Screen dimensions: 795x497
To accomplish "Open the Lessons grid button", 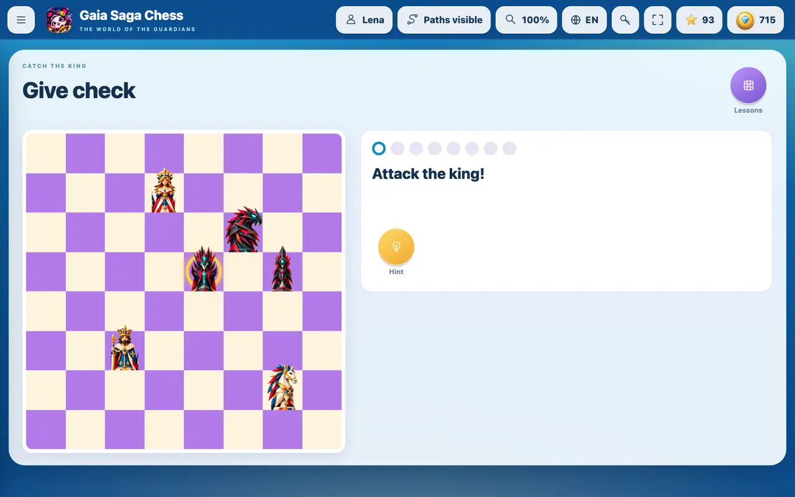I will pyautogui.click(x=748, y=85).
